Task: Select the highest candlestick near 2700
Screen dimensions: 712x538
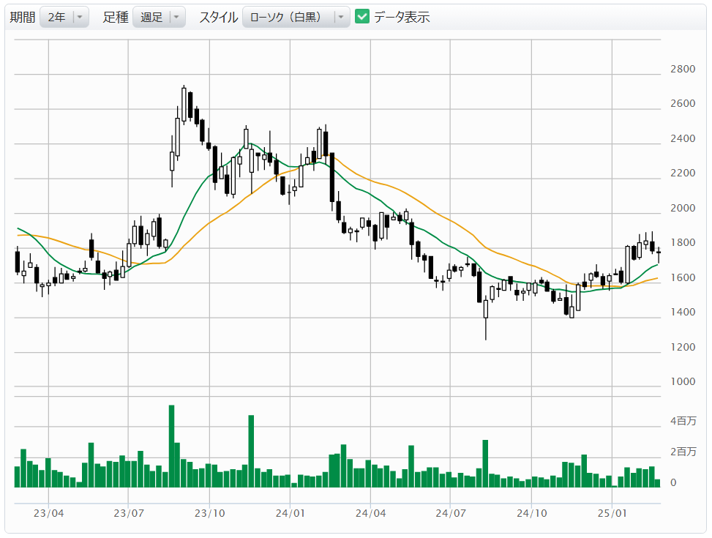Action: 184,104
